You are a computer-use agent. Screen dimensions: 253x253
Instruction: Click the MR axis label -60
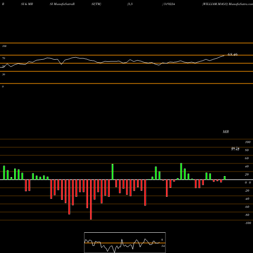(x=247, y=207)
